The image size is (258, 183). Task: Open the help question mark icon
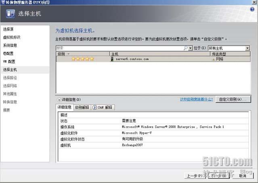click(x=252, y=9)
